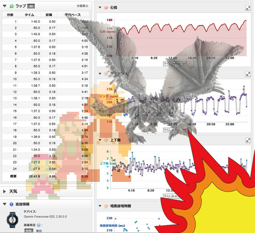Screen dimensions: 255x233
Task: Collapse the 心拍 heart rate panel
Action: 99,8
